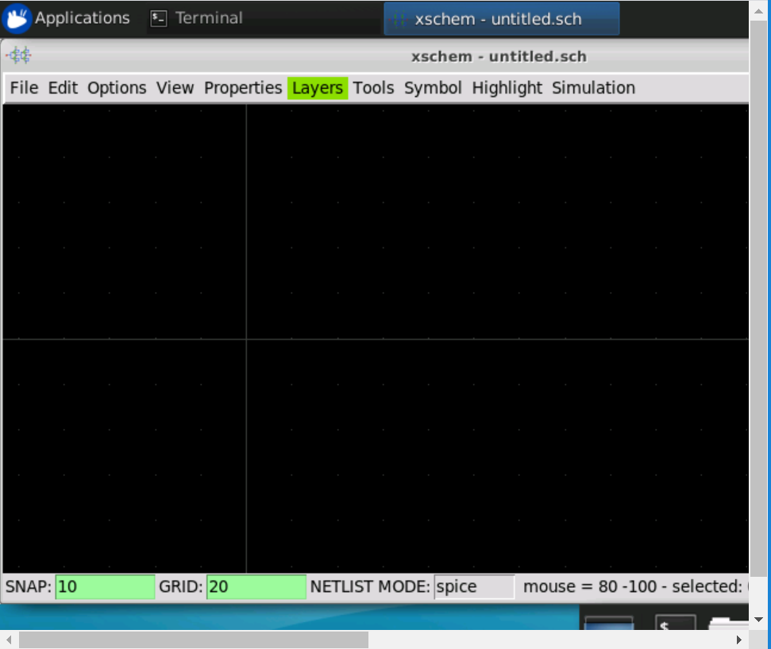Open the Properties menu
Screen dimensions: 771x649
tap(242, 88)
